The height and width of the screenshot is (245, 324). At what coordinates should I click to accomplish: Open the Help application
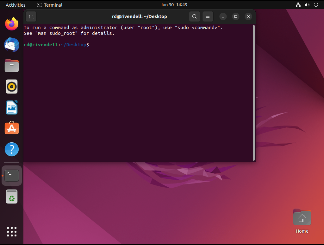click(x=12, y=149)
